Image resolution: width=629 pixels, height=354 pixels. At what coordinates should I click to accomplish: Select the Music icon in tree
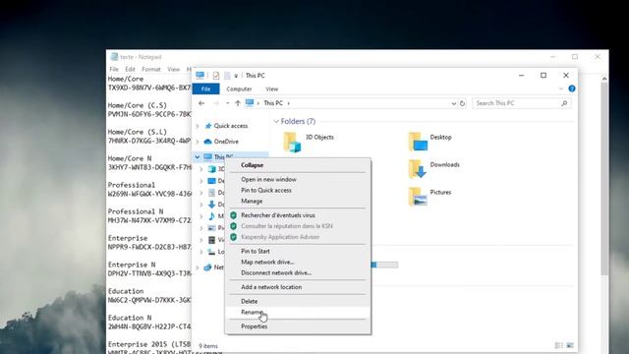211,216
